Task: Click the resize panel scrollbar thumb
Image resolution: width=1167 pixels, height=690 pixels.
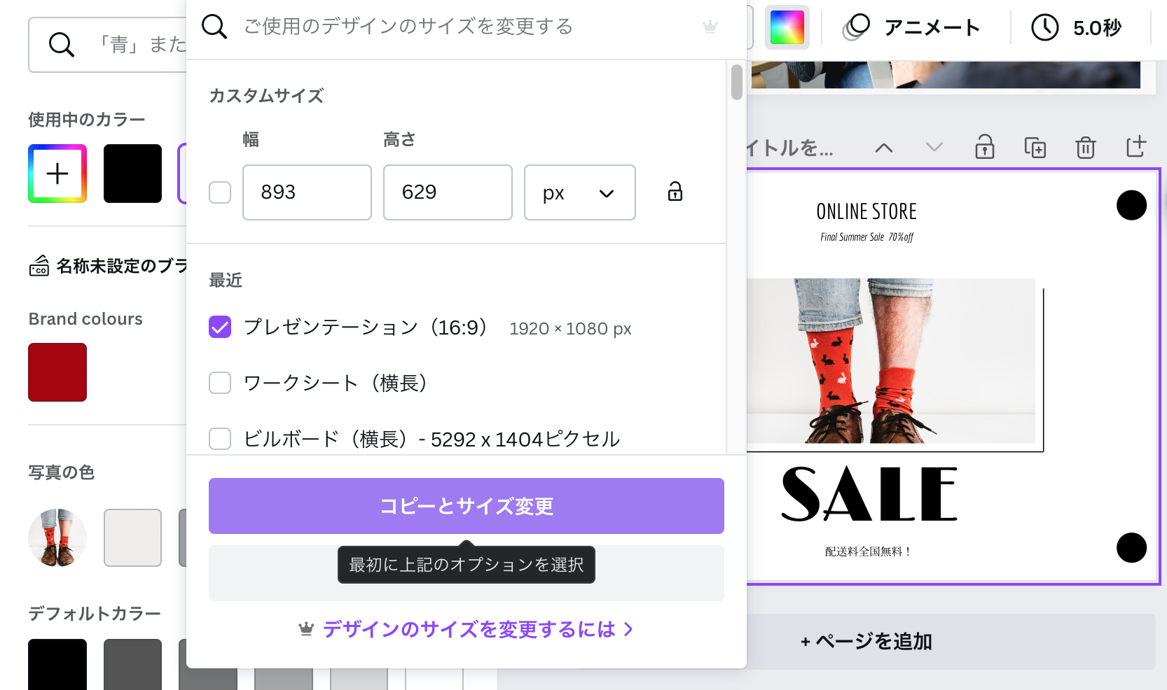Action: tap(736, 82)
